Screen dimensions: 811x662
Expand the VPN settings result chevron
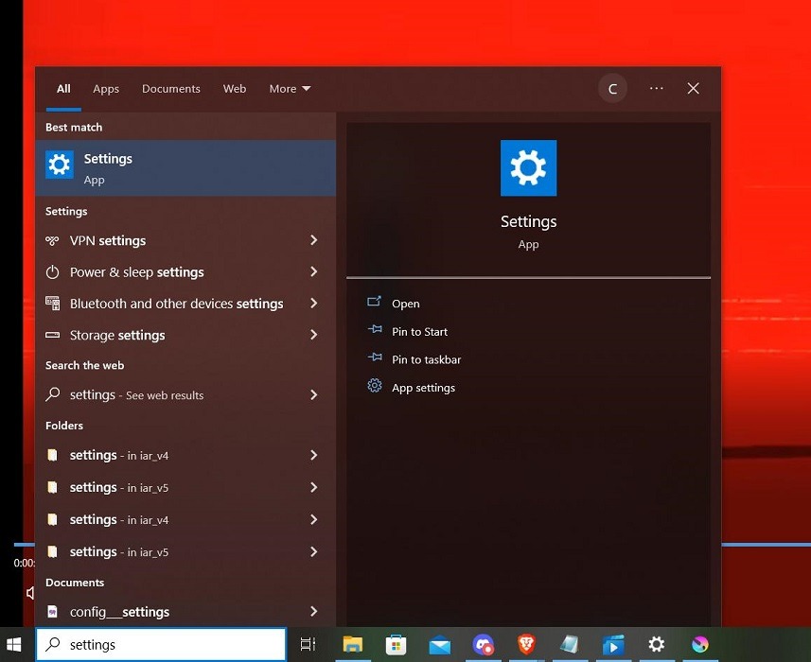tap(313, 240)
